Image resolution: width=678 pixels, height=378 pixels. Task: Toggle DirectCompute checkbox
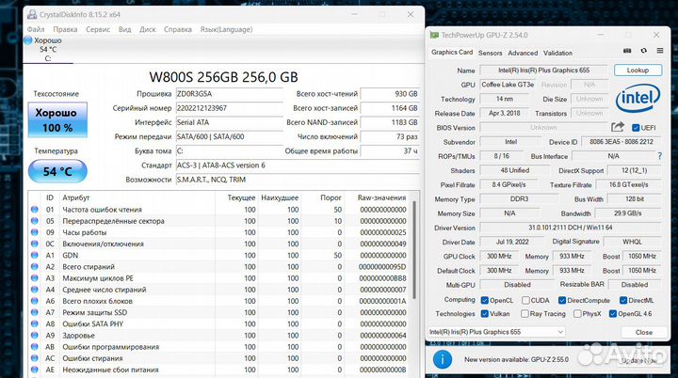tap(562, 300)
